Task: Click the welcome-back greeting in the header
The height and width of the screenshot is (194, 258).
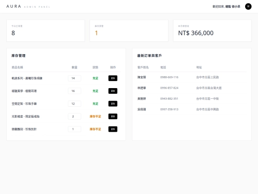Action: (x=226, y=6)
